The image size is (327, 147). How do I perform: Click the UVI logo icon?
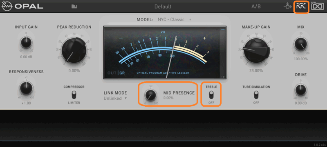point(318,6)
